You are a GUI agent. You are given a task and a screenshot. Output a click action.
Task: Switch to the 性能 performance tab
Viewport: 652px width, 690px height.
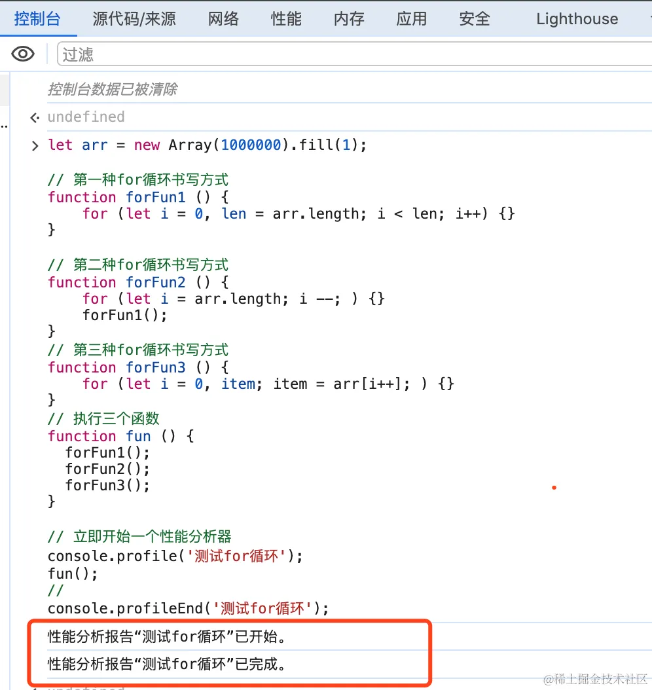286,19
